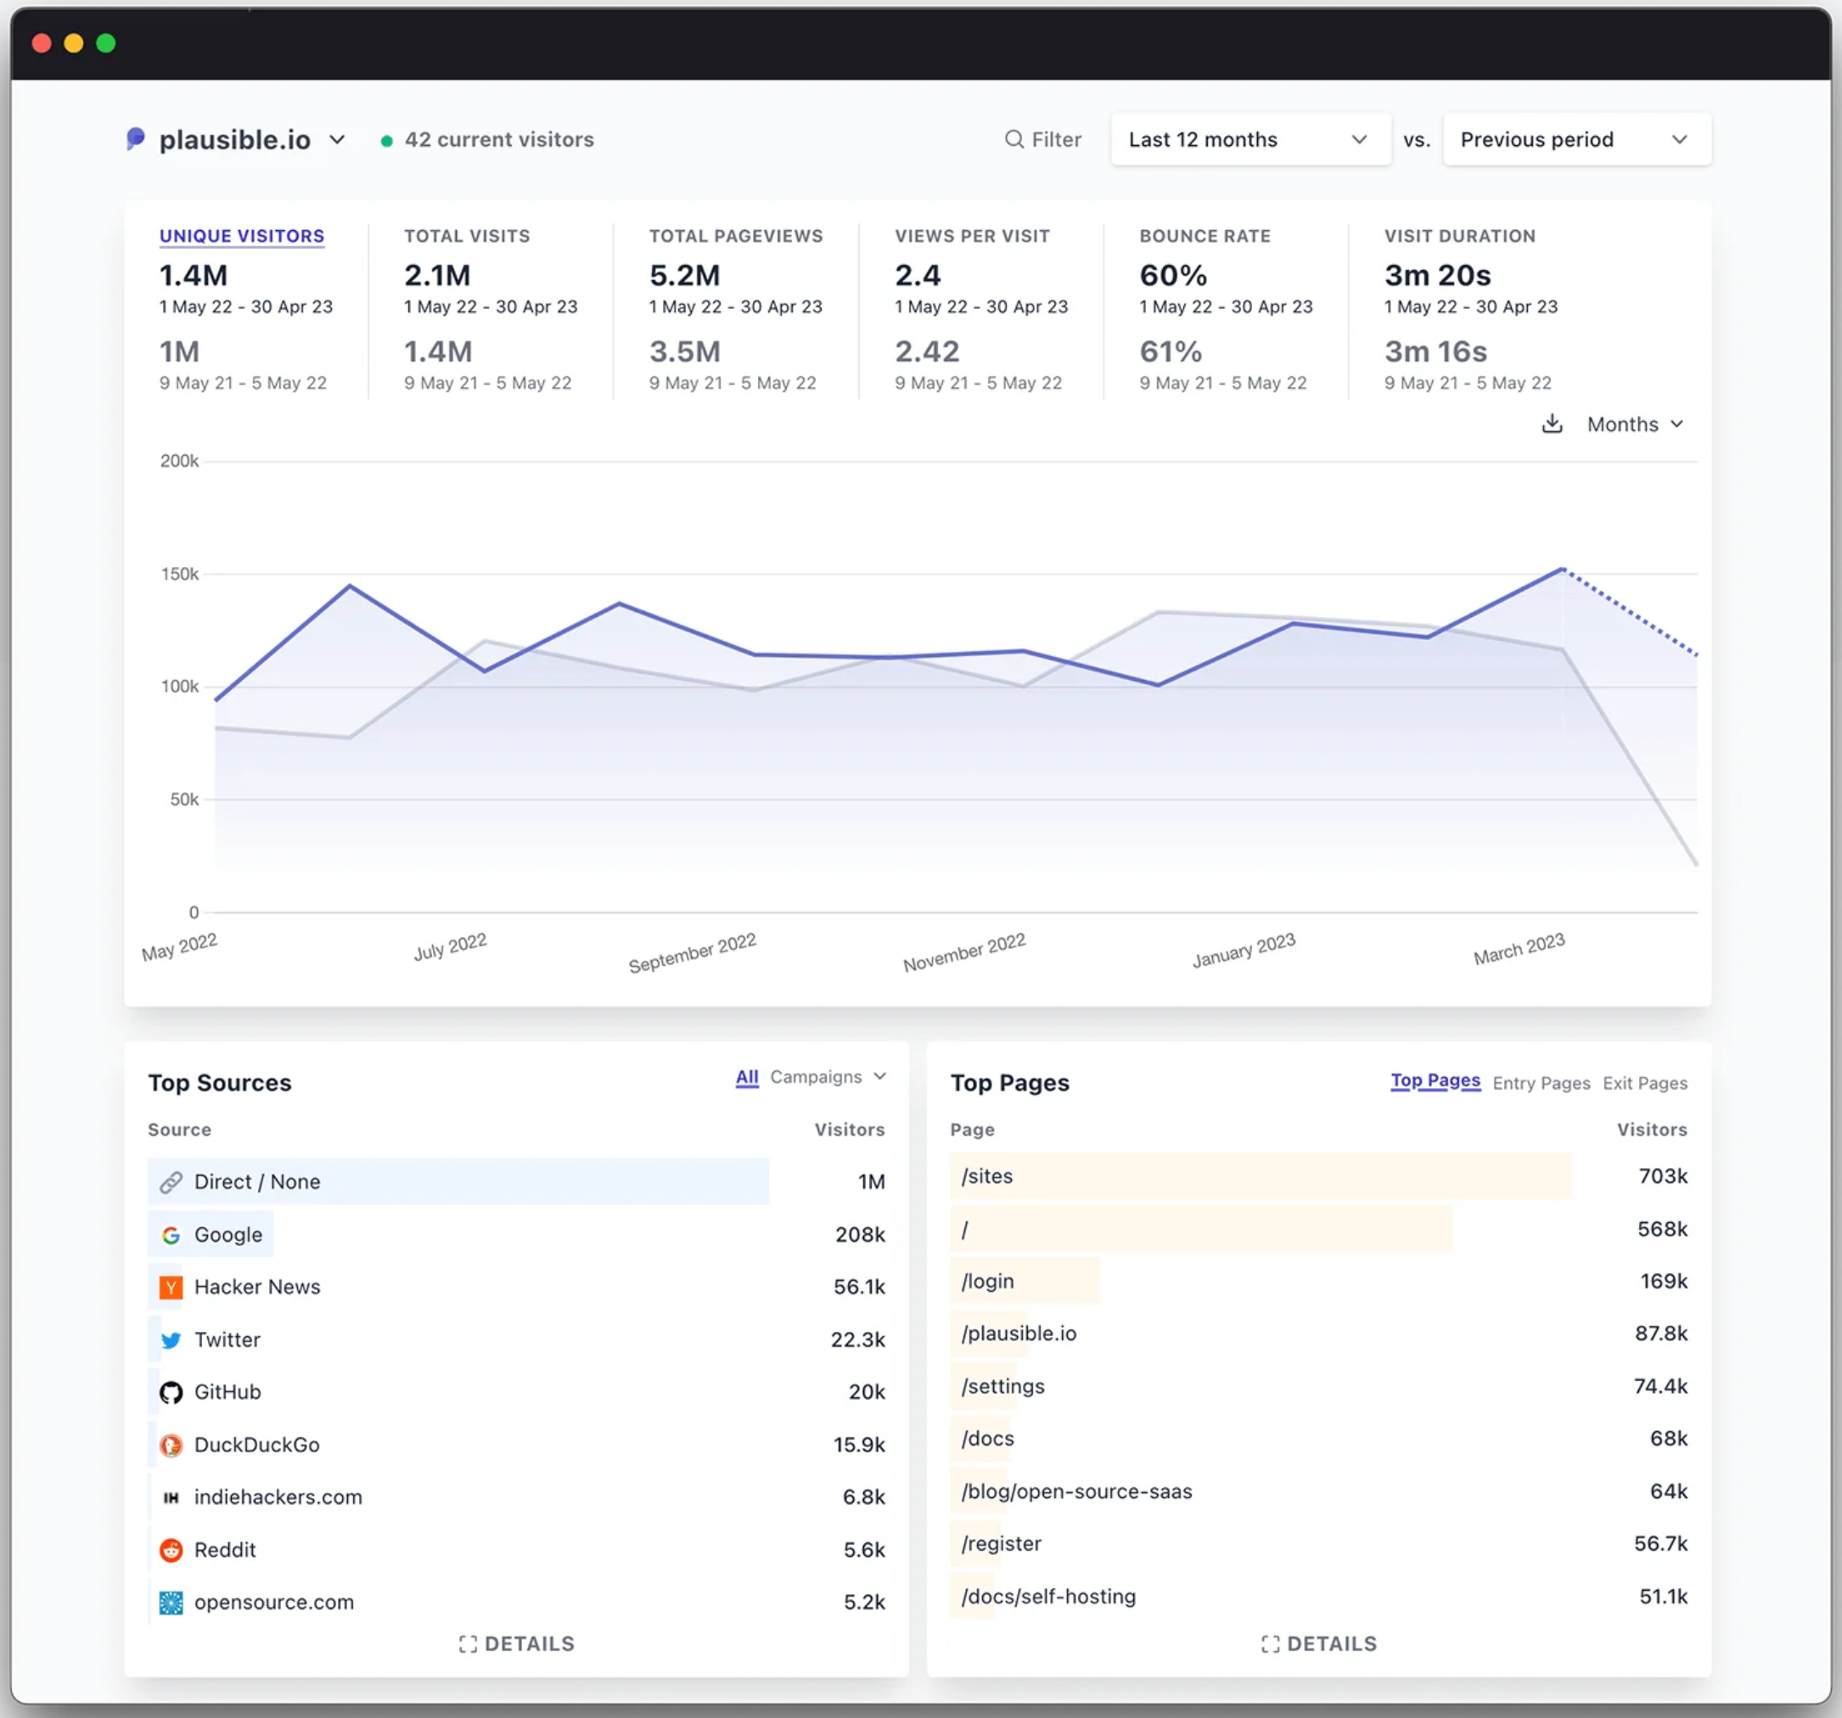Viewport: 1842px width, 1718px height.
Task: Click the Reddit source icon
Action: tap(171, 1550)
